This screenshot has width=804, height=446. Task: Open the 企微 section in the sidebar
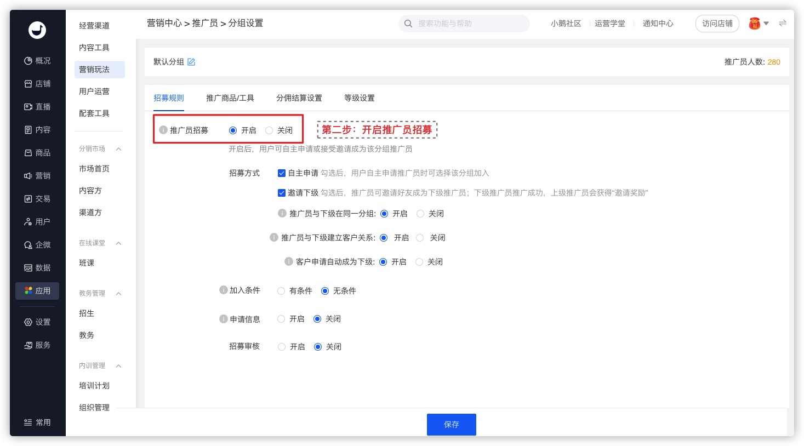coord(37,245)
